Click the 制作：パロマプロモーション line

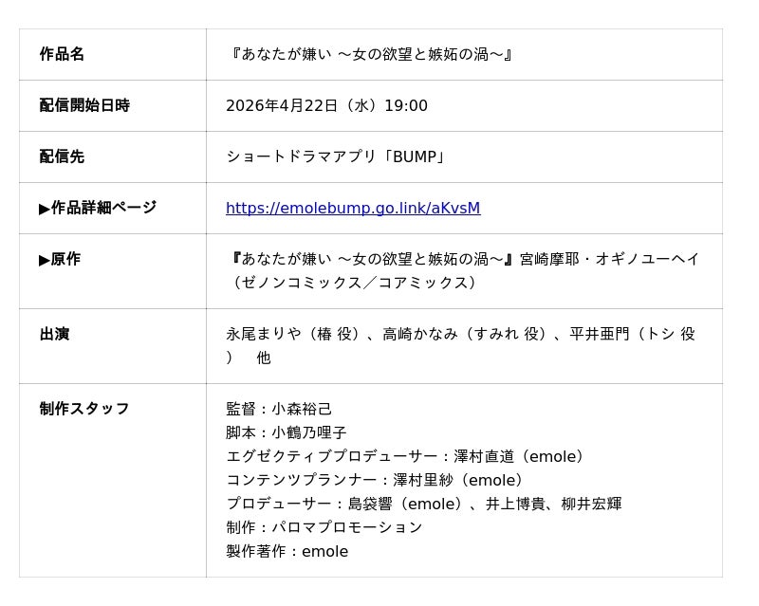[324, 527]
